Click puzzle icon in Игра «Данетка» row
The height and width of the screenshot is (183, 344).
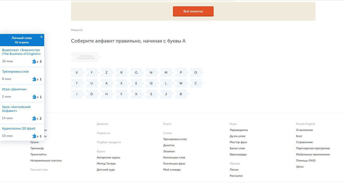click(x=34, y=97)
